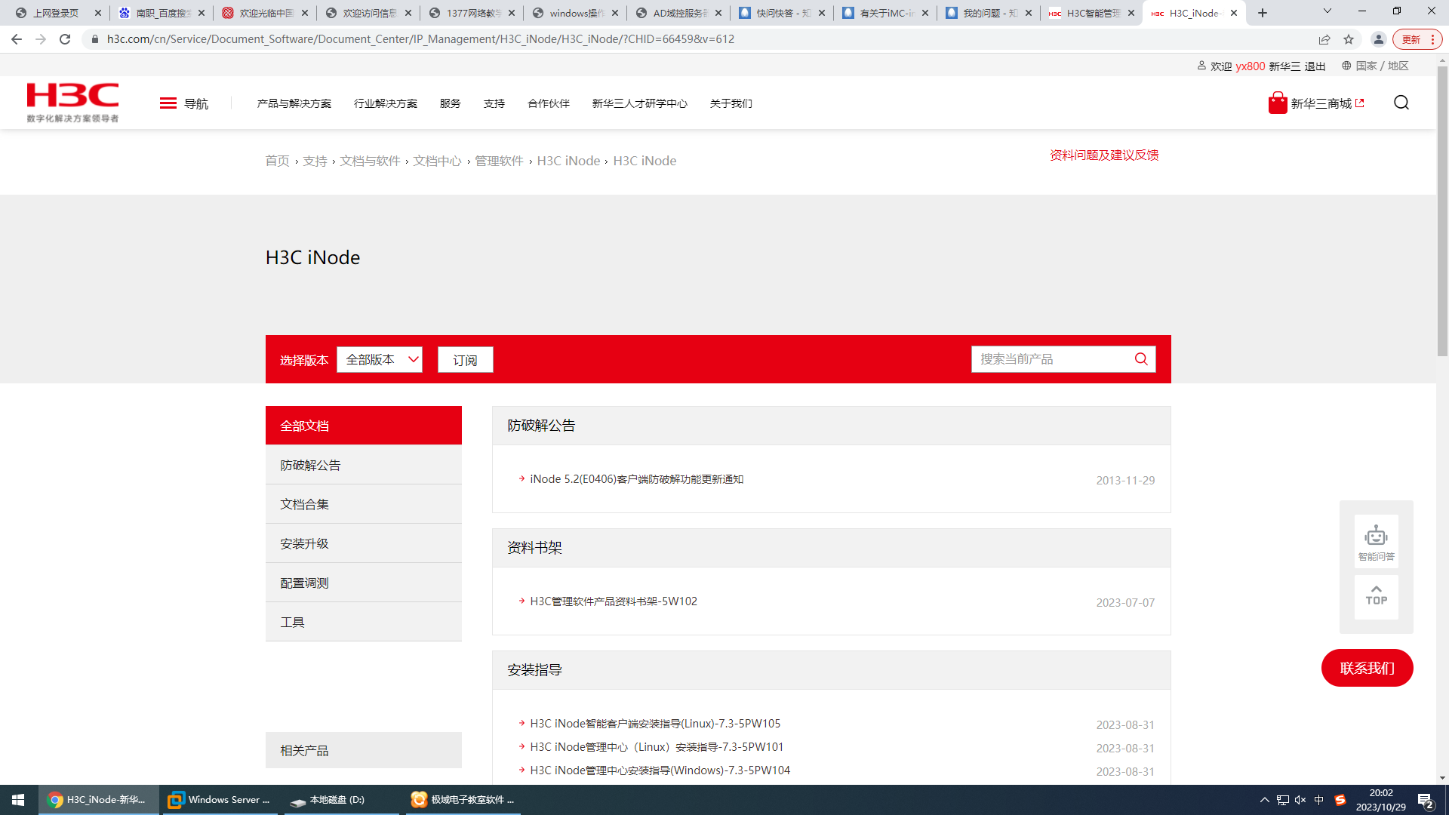Open 产品与解决方案 navigation menu
The width and height of the screenshot is (1449, 815).
pyautogui.click(x=294, y=103)
